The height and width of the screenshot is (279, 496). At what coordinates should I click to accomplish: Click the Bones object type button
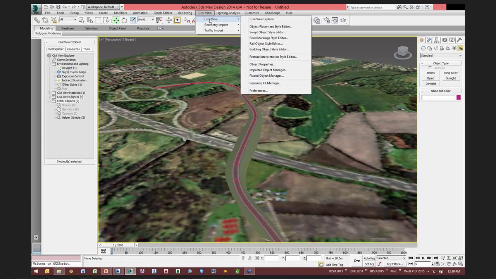click(x=431, y=73)
